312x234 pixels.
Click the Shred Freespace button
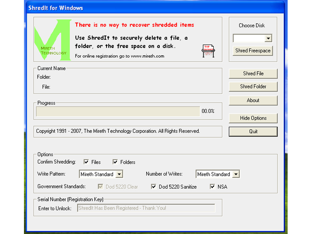click(253, 50)
